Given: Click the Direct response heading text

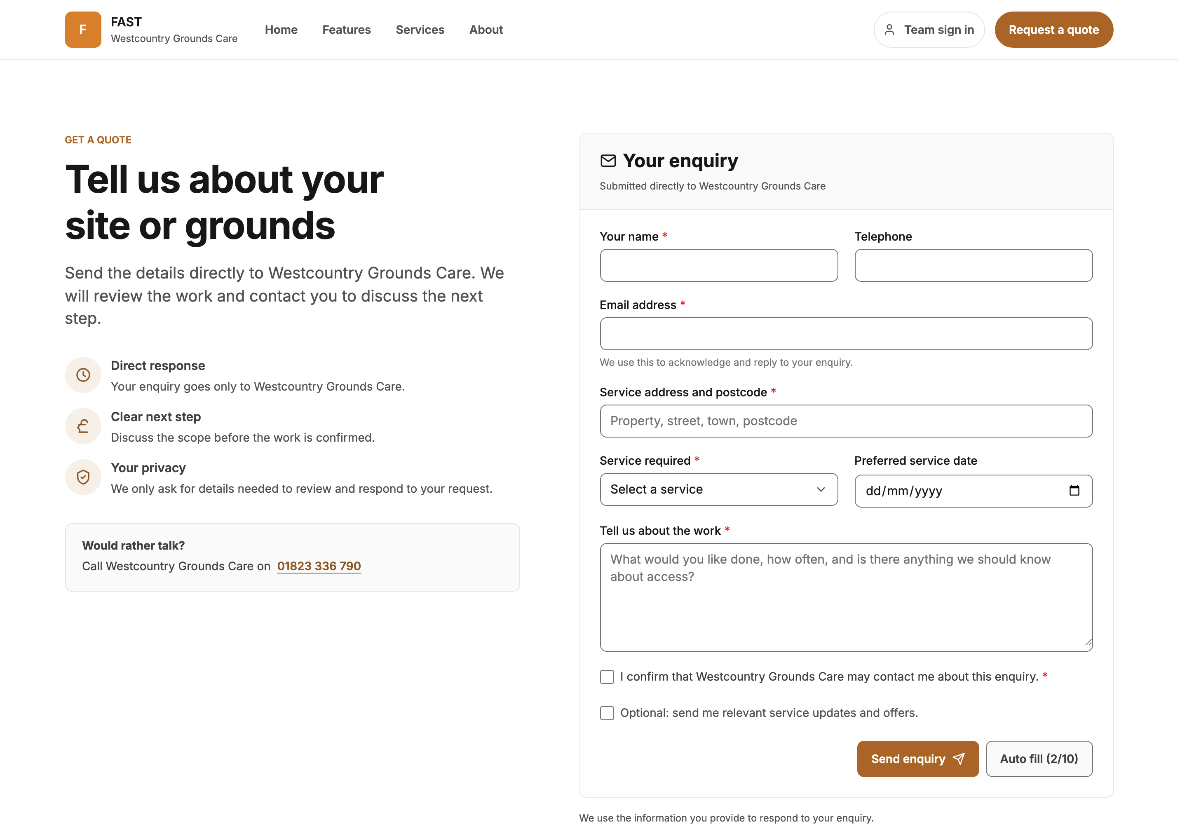Looking at the screenshot, I should click(158, 366).
